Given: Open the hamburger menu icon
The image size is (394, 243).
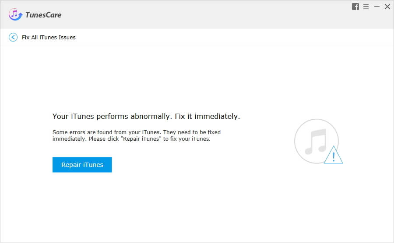Looking at the screenshot, I should click(366, 7).
